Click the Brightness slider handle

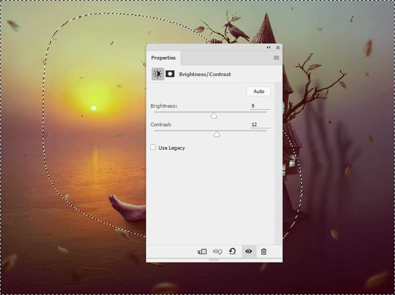pyautogui.click(x=214, y=116)
